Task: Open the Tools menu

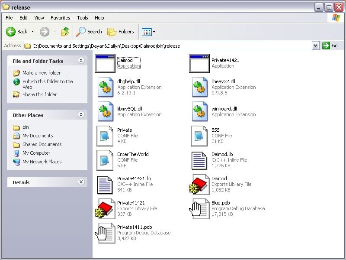Action: pos(83,18)
